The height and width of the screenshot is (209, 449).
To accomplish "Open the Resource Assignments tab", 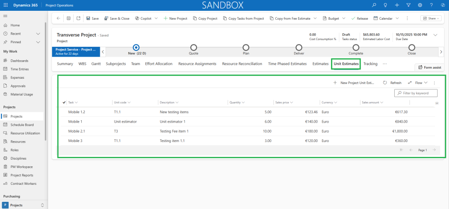I will (x=197, y=64).
